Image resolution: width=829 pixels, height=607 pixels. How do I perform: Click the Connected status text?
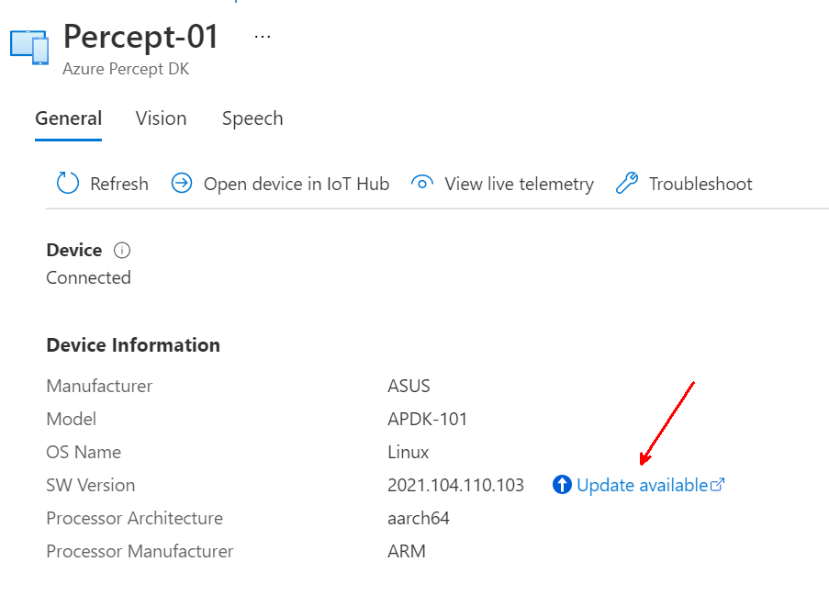tap(88, 277)
